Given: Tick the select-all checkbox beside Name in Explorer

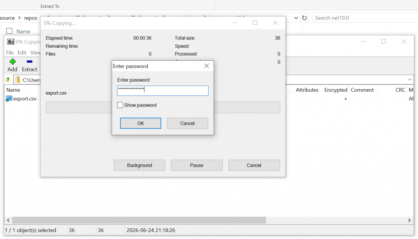Looking at the screenshot, I should [9, 31].
